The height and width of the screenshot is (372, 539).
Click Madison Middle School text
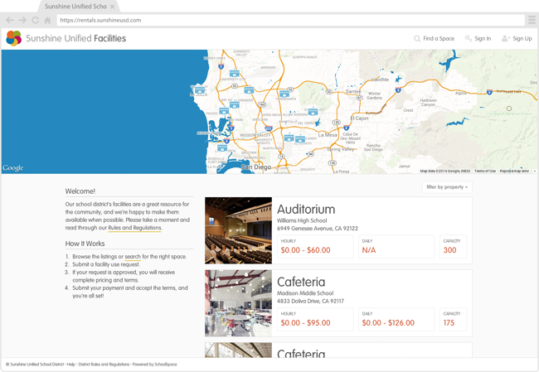tap(305, 293)
